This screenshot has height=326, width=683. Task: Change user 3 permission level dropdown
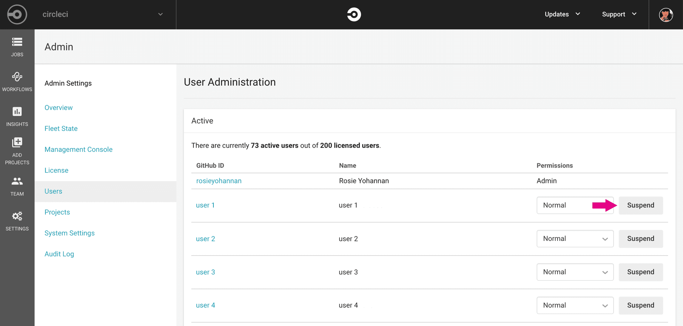tap(575, 272)
